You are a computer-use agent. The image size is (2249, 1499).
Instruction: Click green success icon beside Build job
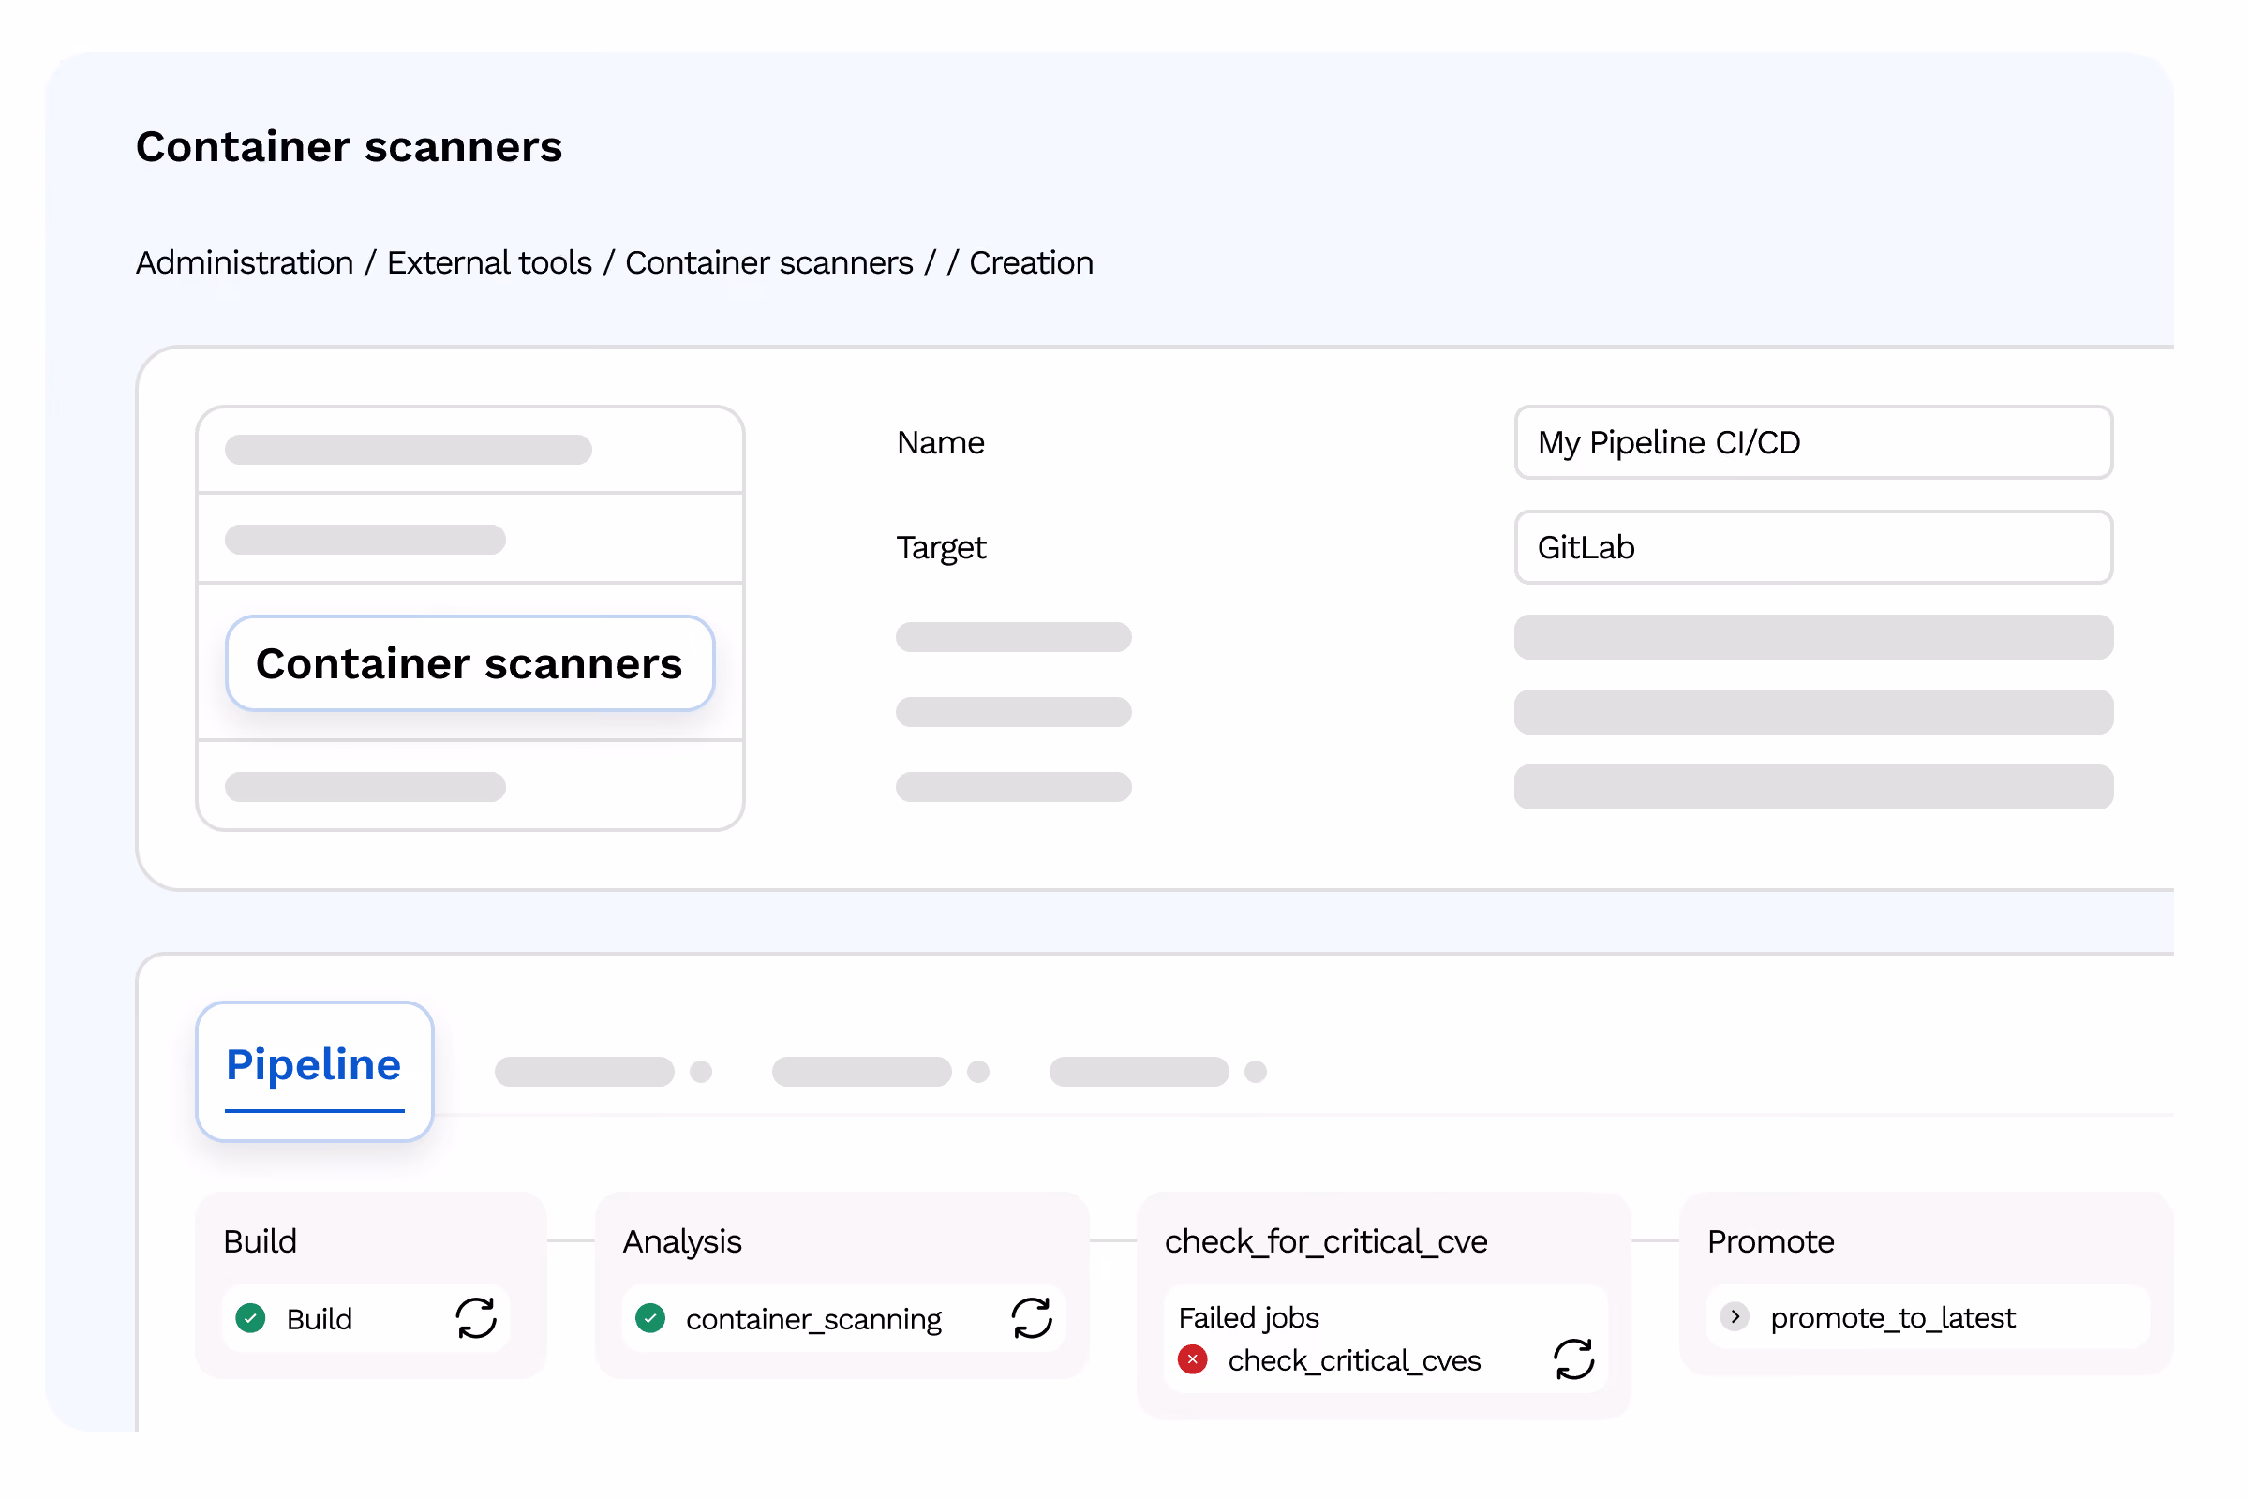(x=250, y=1318)
